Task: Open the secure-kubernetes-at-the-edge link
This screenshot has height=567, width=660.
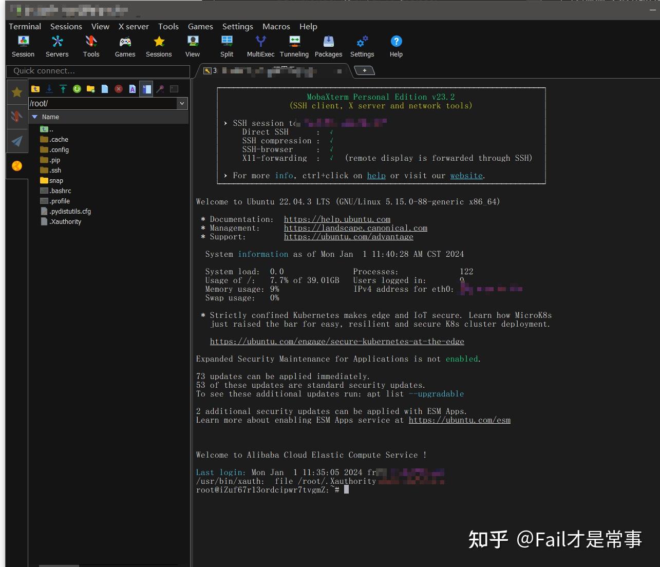Action: pos(337,342)
